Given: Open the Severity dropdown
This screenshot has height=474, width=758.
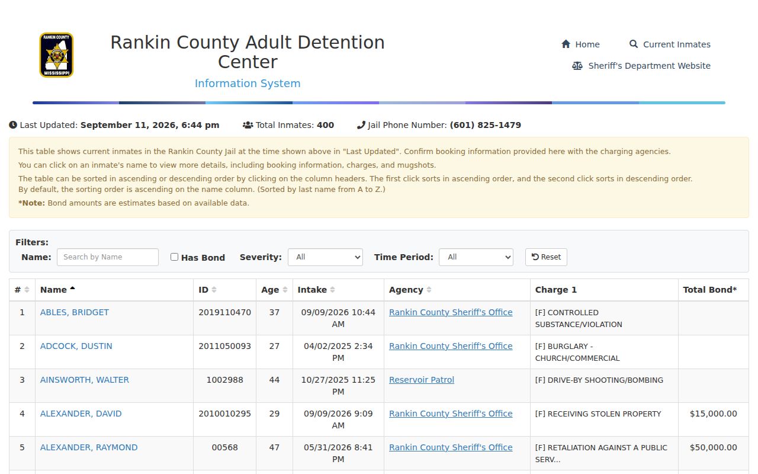Looking at the screenshot, I should pos(325,257).
